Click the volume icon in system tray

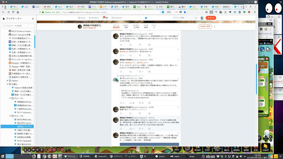point(241,156)
